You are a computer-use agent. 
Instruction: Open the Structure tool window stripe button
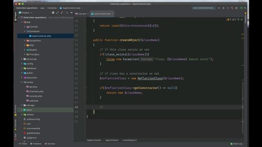(x=16, y=110)
